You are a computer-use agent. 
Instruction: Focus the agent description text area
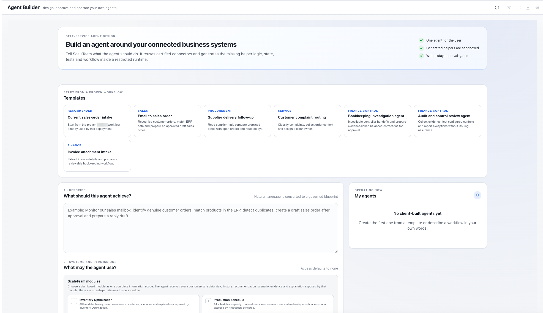click(201, 228)
